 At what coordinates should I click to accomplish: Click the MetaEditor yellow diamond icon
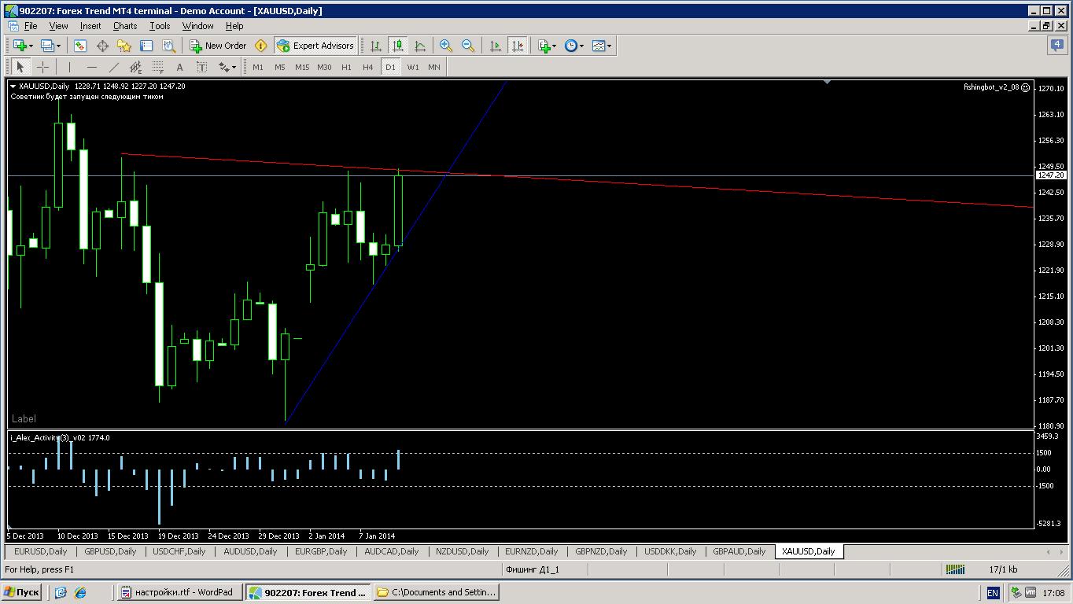261,46
